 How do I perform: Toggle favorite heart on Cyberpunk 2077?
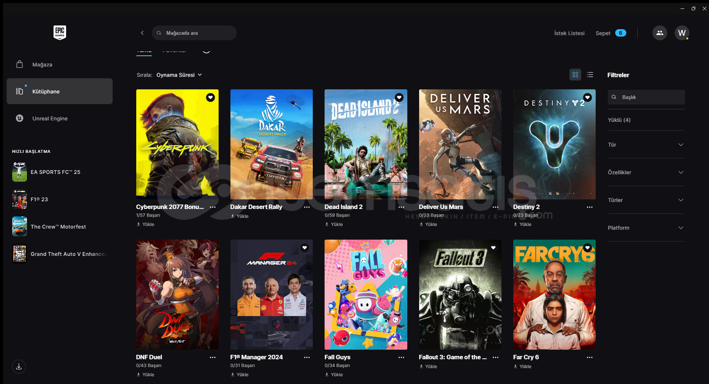(210, 97)
